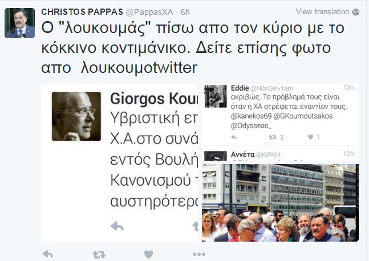This screenshot has width=369, height=261.
Task: Click the globe icon beside View translation
Action: [356, 12]
